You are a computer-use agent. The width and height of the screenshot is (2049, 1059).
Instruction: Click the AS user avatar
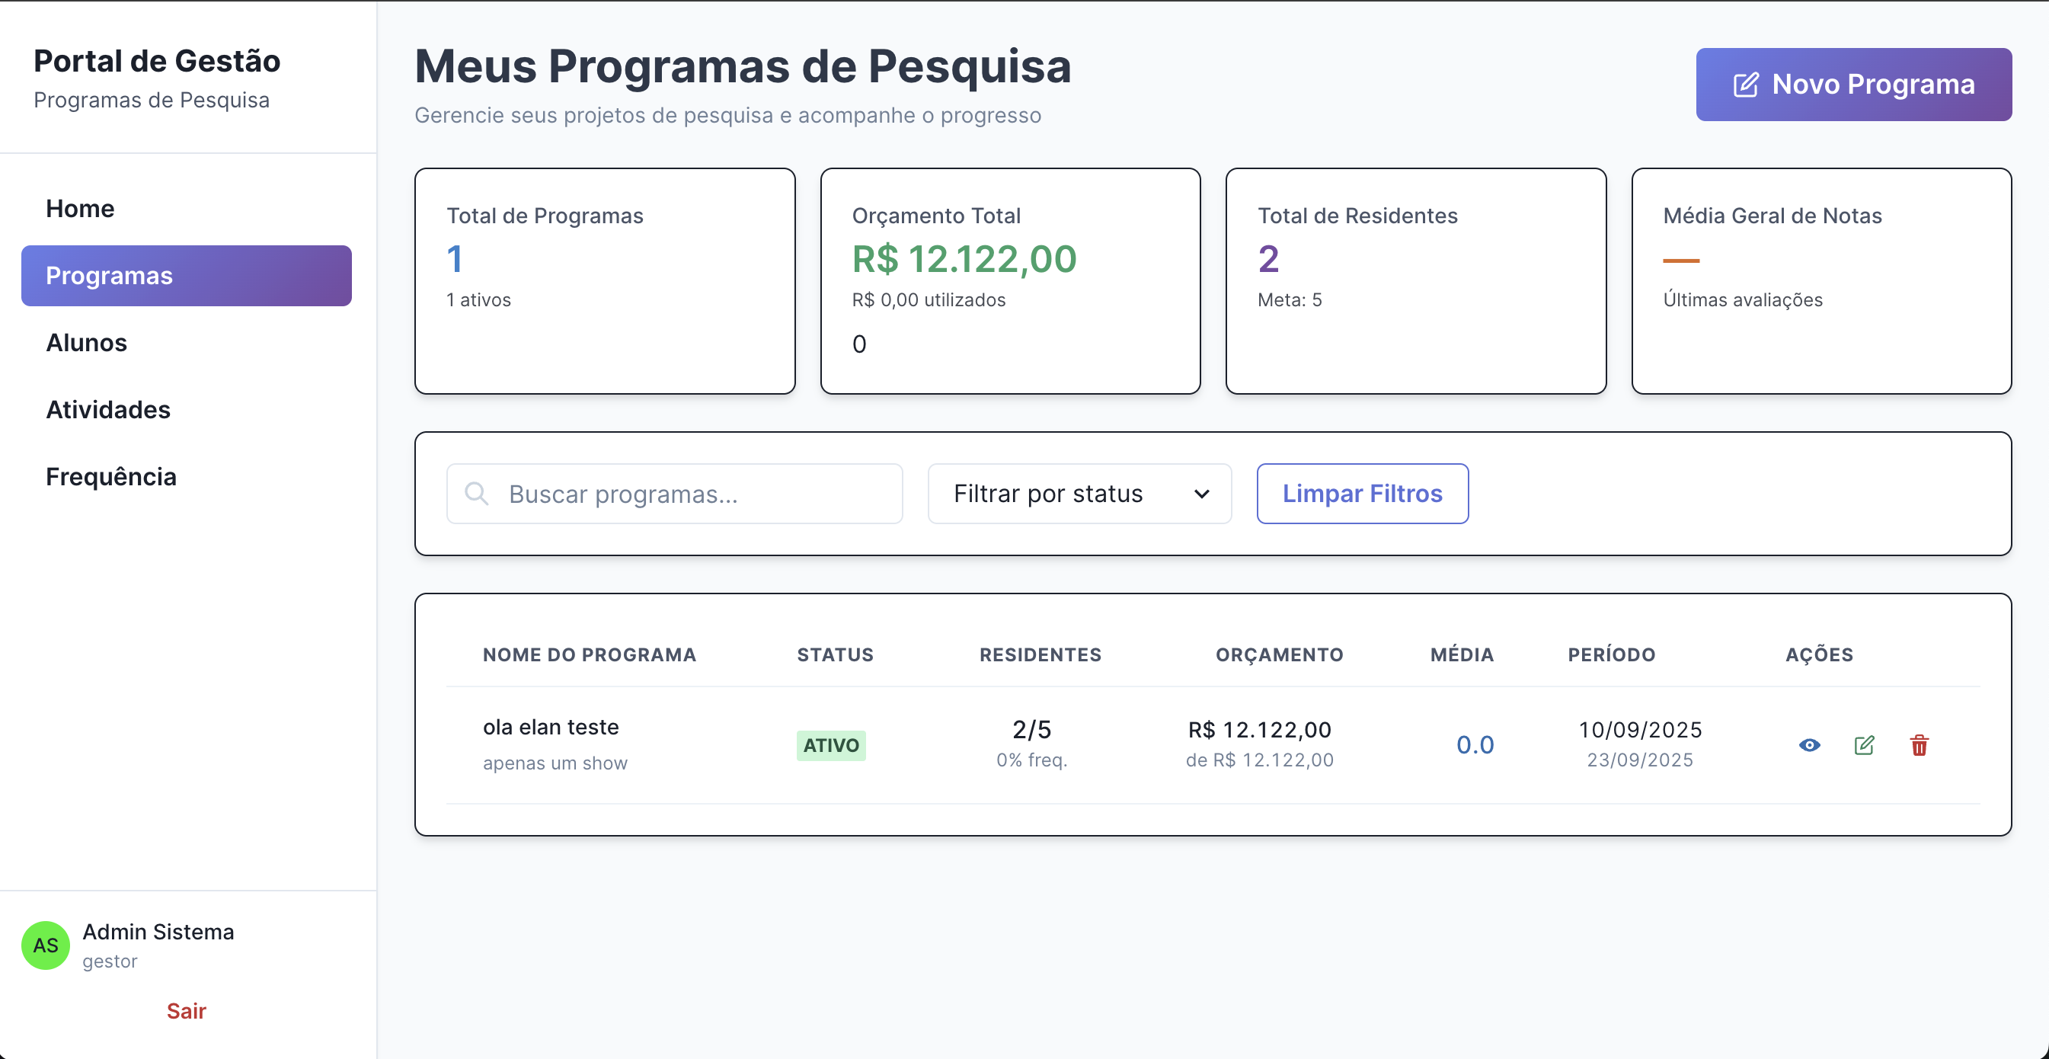46,945
